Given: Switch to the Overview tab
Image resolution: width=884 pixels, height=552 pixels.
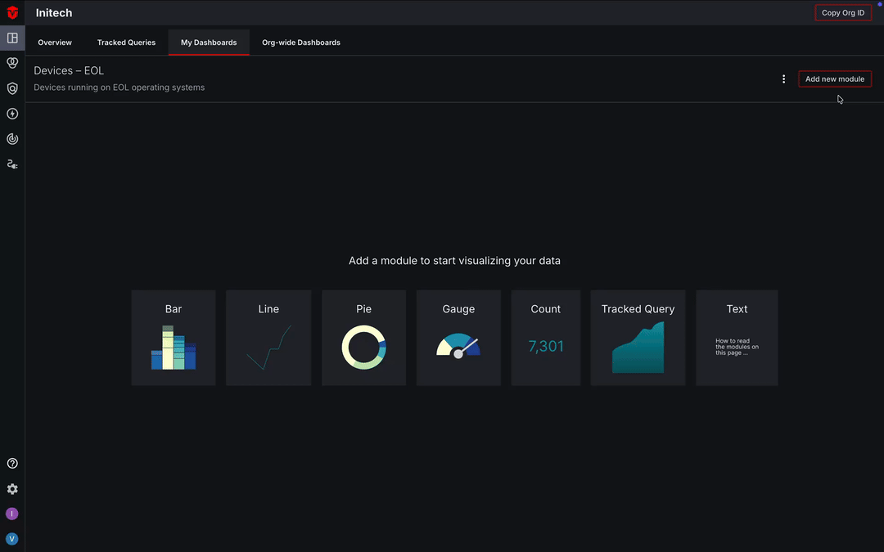Looking at the screenshot, I should (x=55, y=42).
